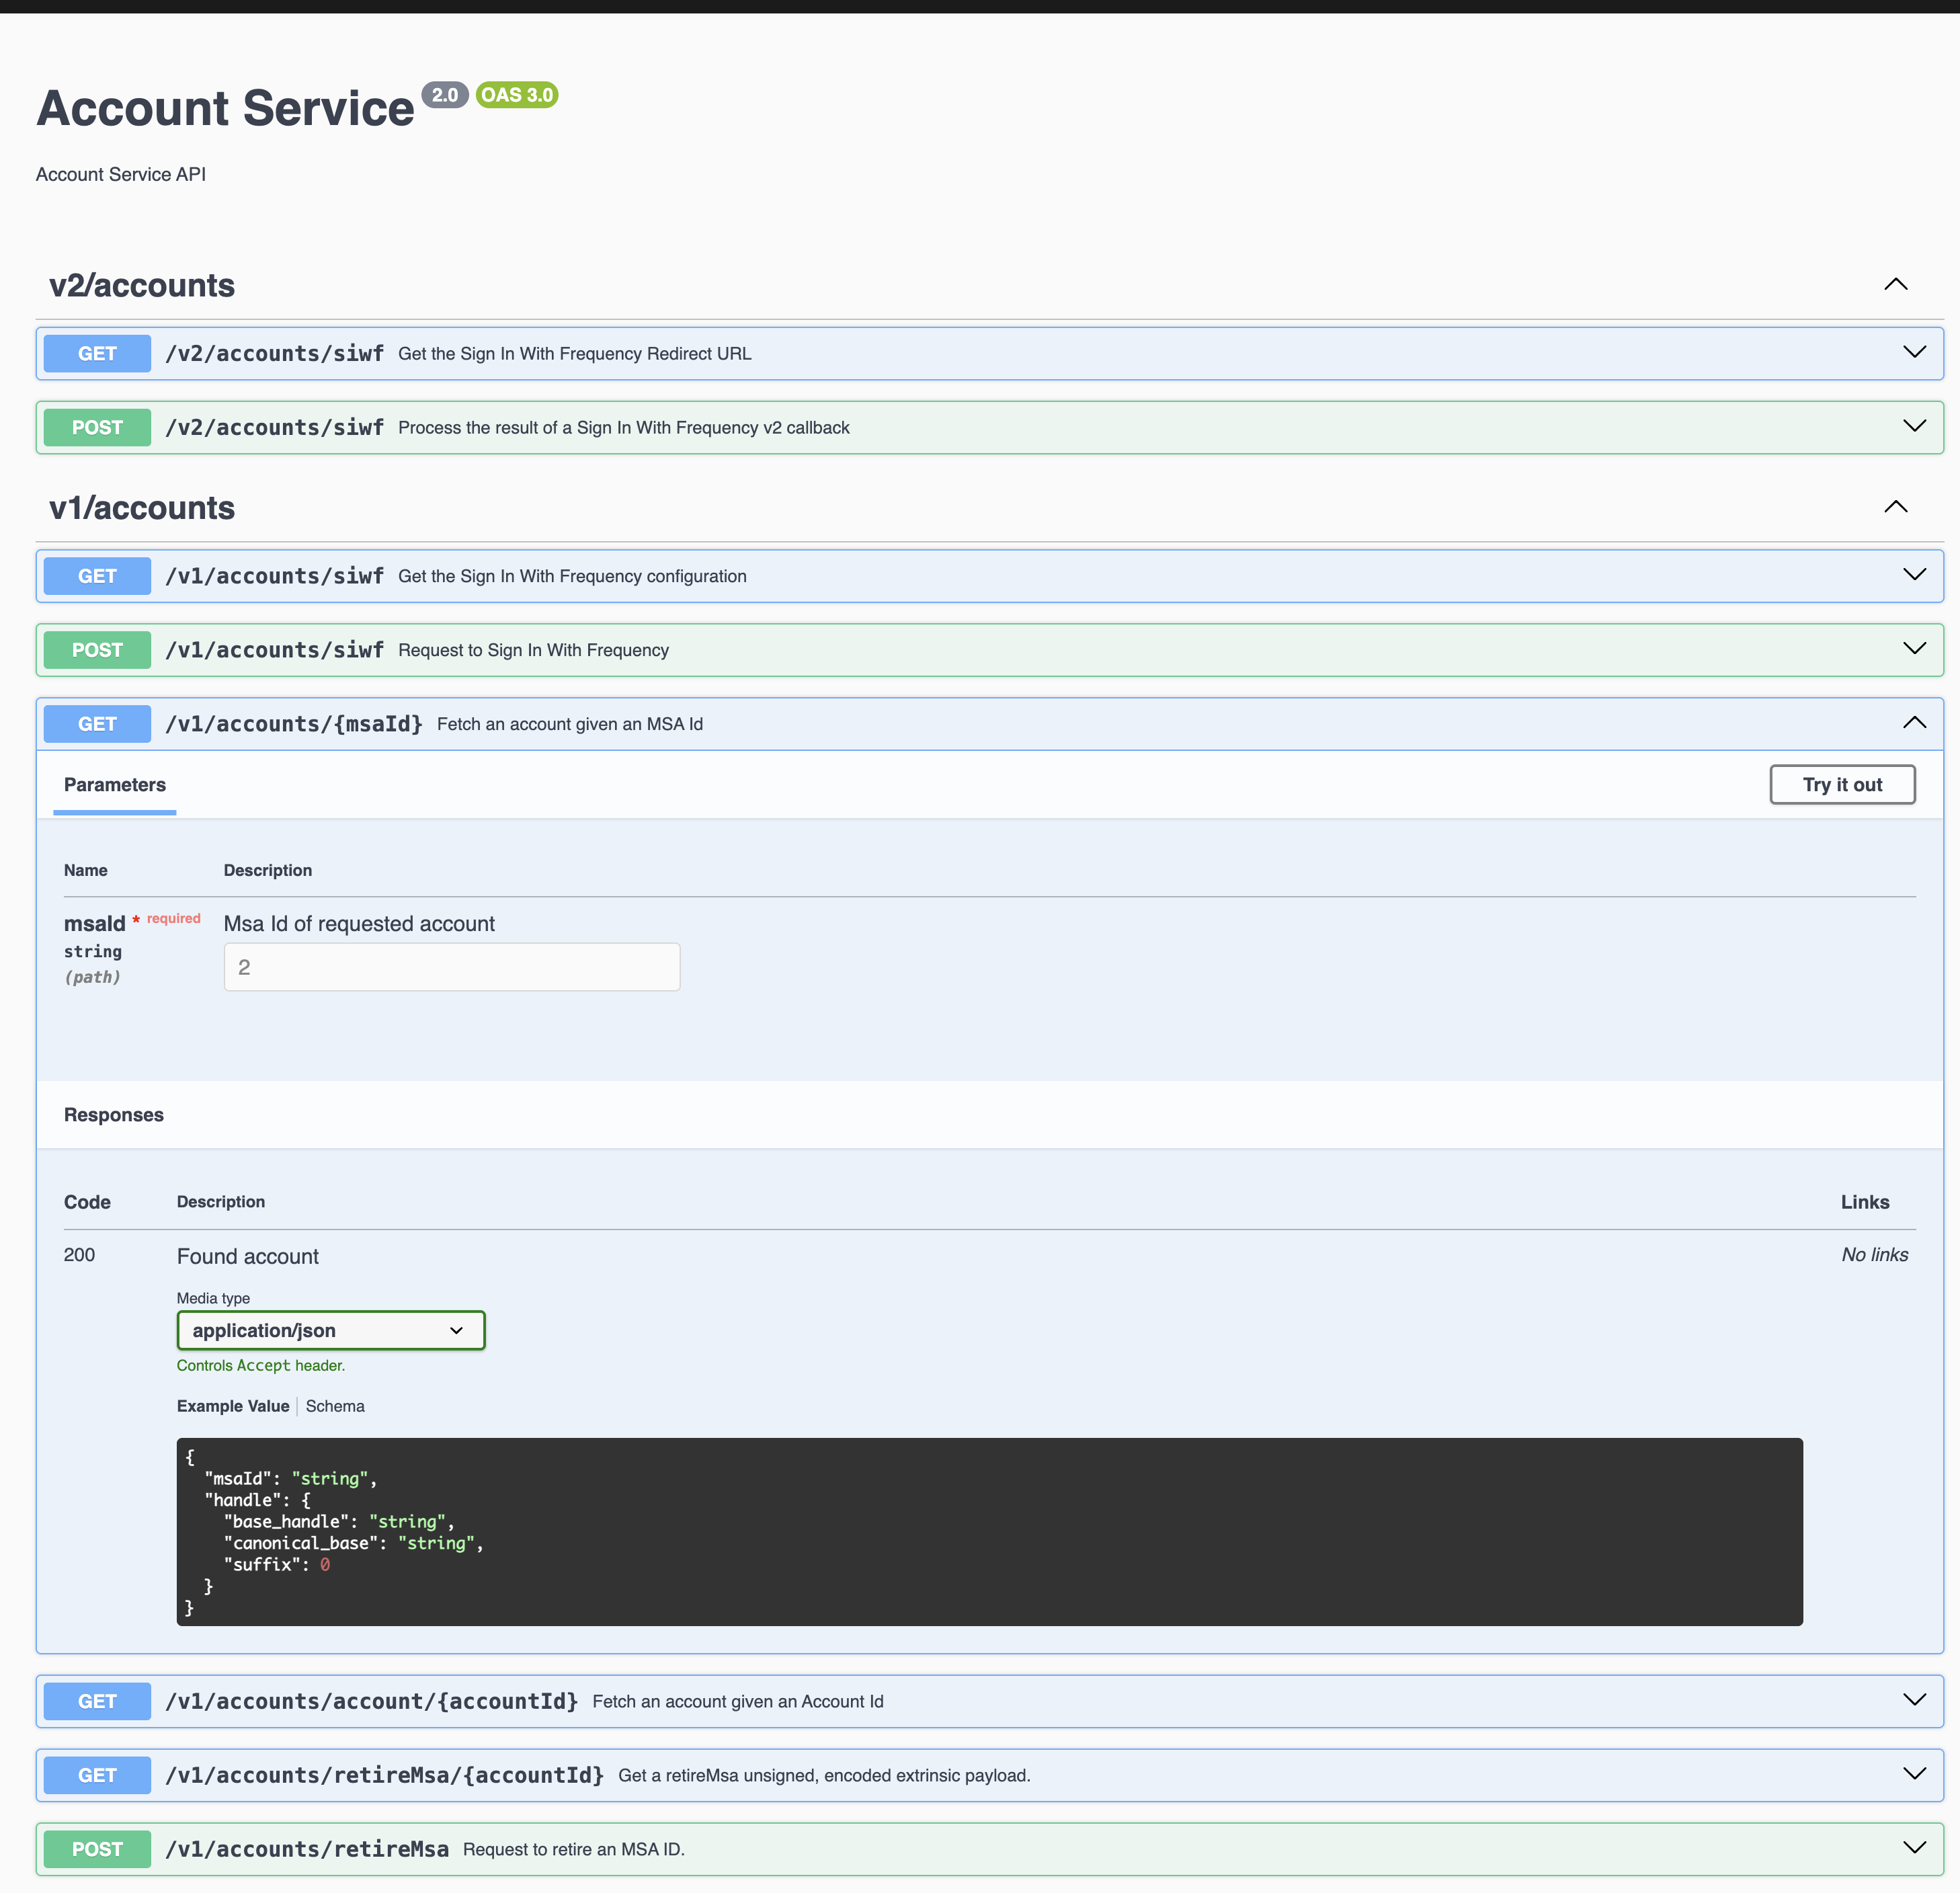
Task: Click the msaId input field
Action: (x=452, y=967)
